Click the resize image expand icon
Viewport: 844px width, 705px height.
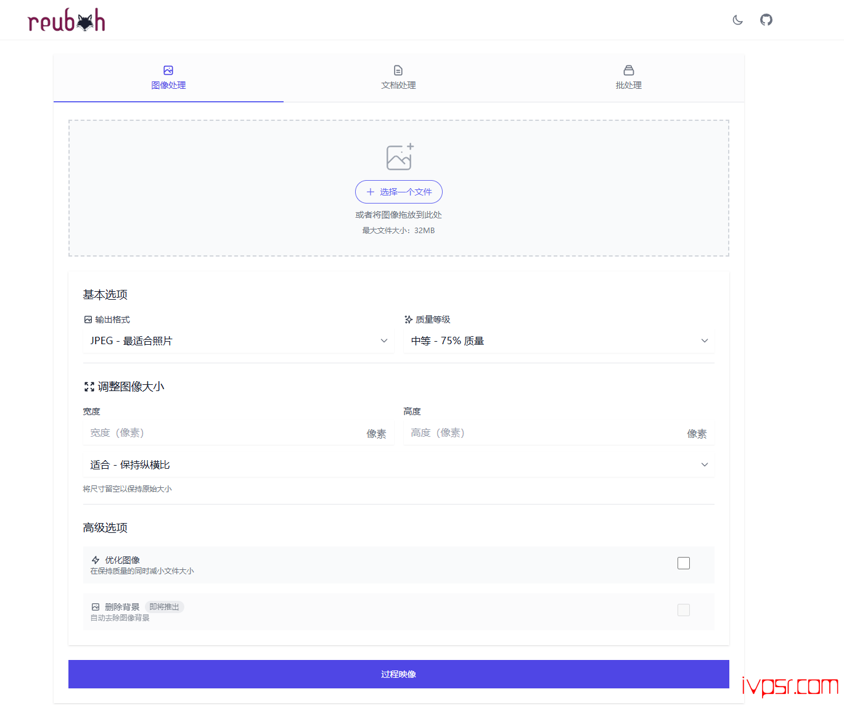89,387
